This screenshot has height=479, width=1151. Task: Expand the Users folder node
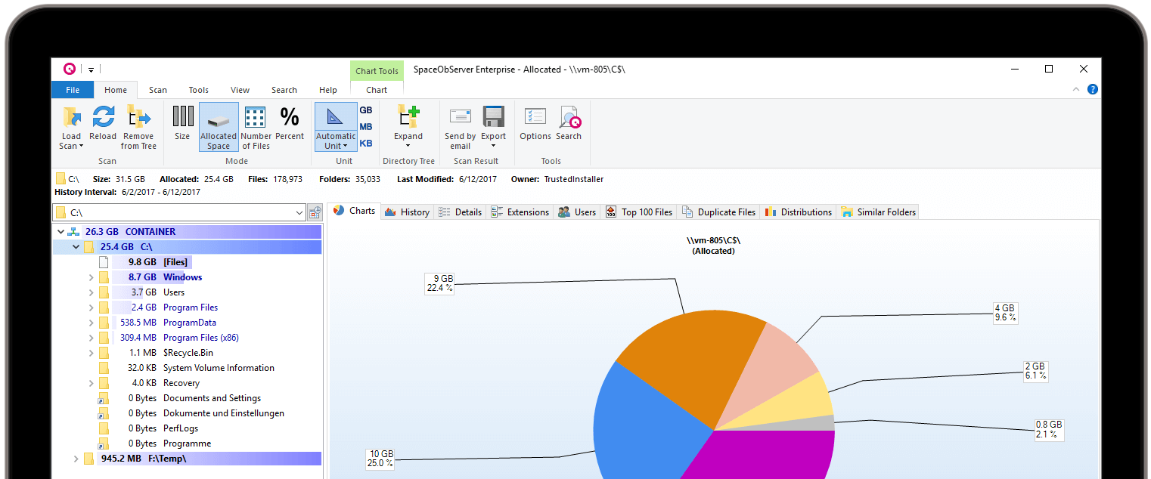click(91, 292)
